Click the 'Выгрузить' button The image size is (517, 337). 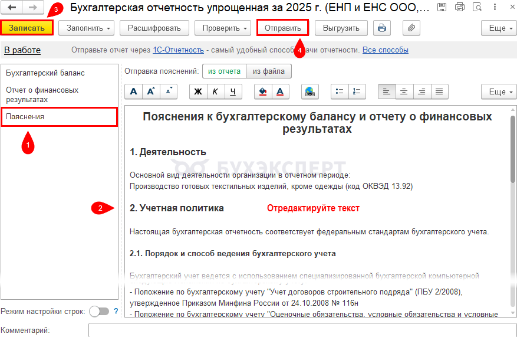pos(341,28)
